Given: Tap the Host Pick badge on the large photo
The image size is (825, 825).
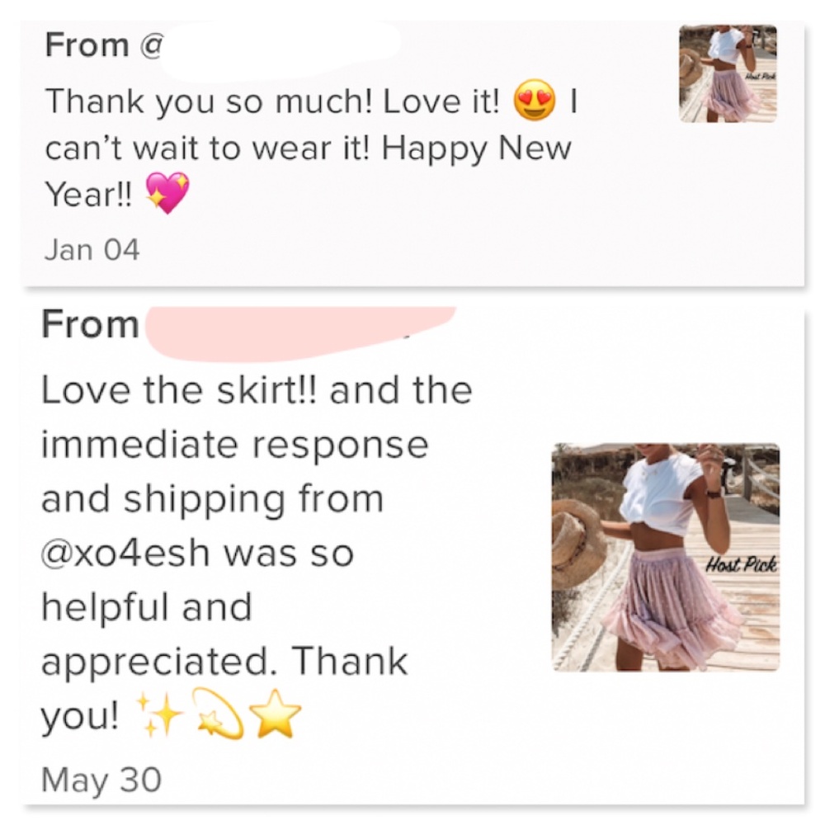Looking at the screenshot, I should click(742, 565).
